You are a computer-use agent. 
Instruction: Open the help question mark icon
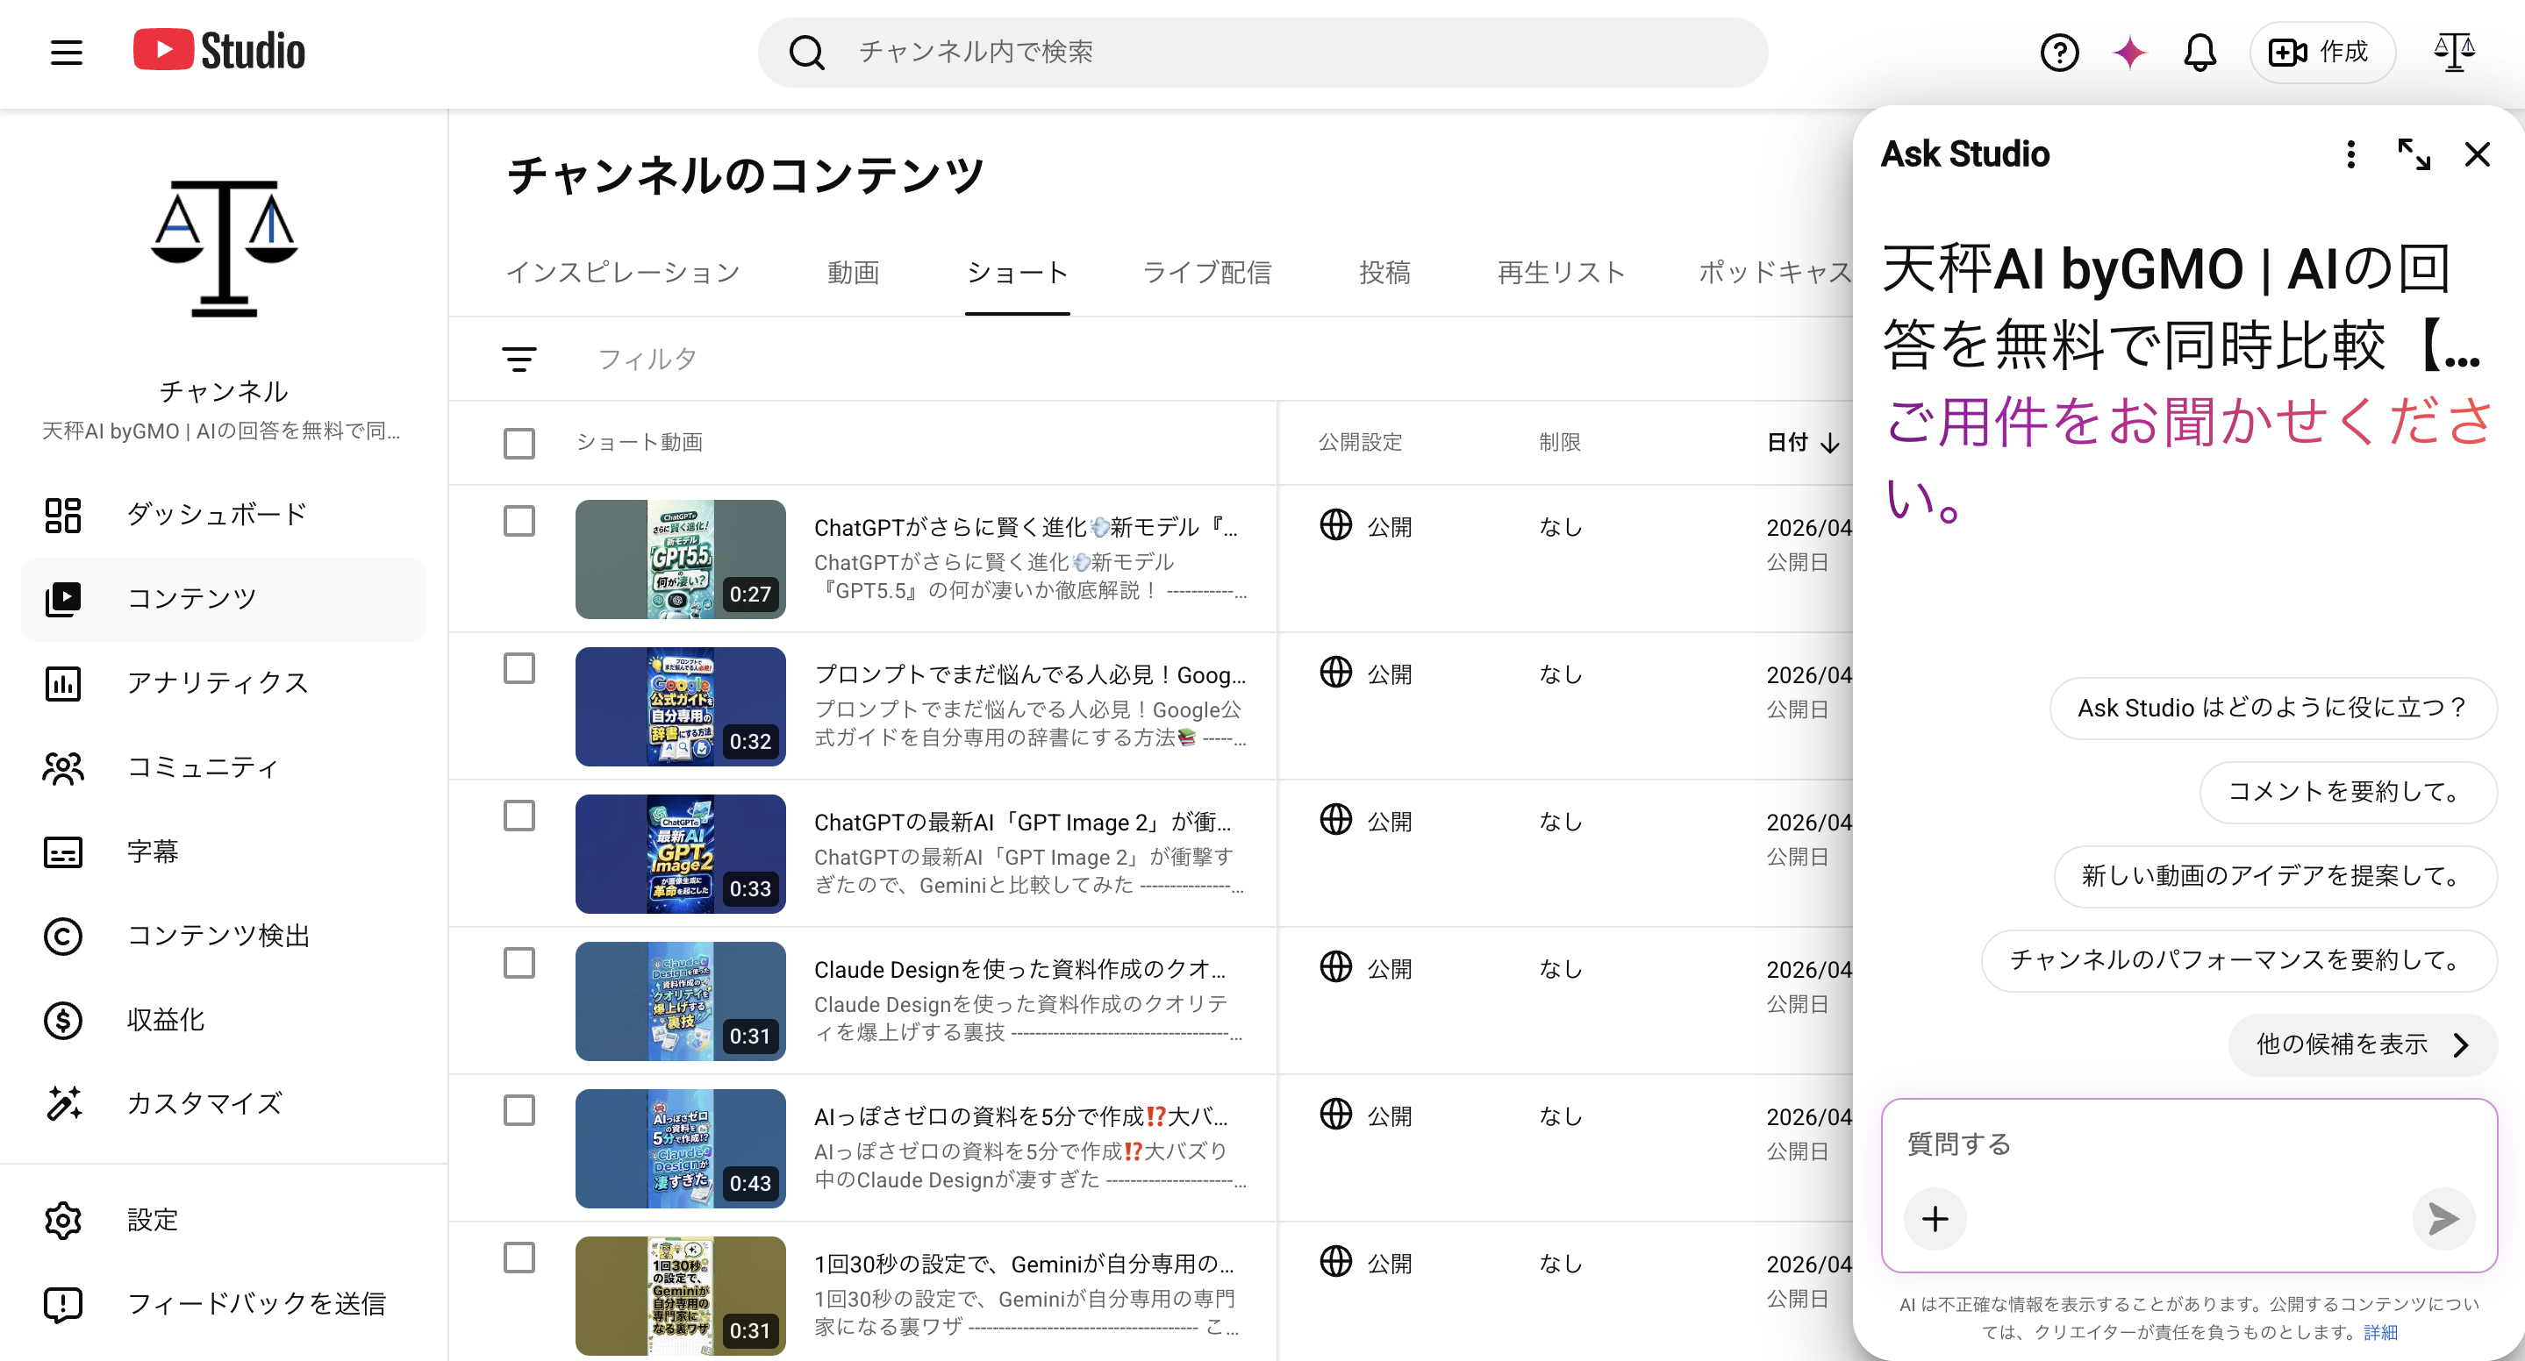point(2058,52)
